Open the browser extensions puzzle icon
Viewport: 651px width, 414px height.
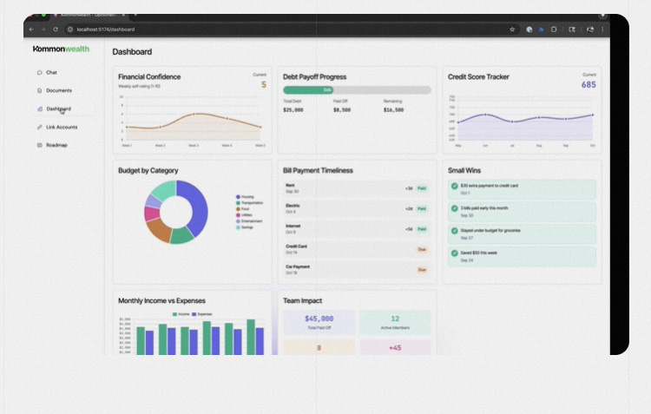(x=554, y=30)
